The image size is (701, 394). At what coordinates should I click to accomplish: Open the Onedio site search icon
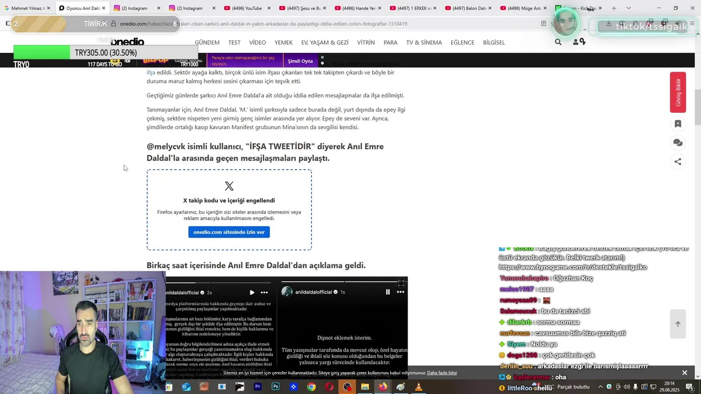coord(558,42)
